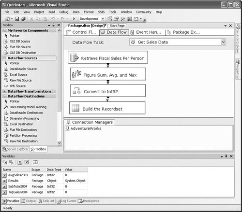Click the Cut toolbar icon
Image resolution: width=242 pixels, height=212 pixels.
(31, 19)
